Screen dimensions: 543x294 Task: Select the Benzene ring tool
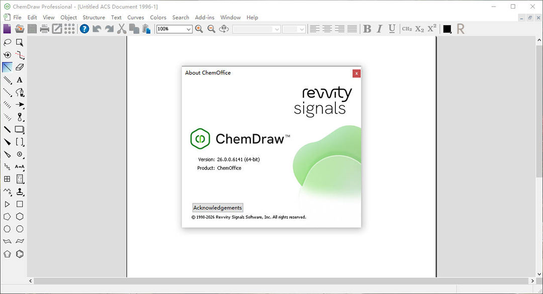click(x=20, y=254)
